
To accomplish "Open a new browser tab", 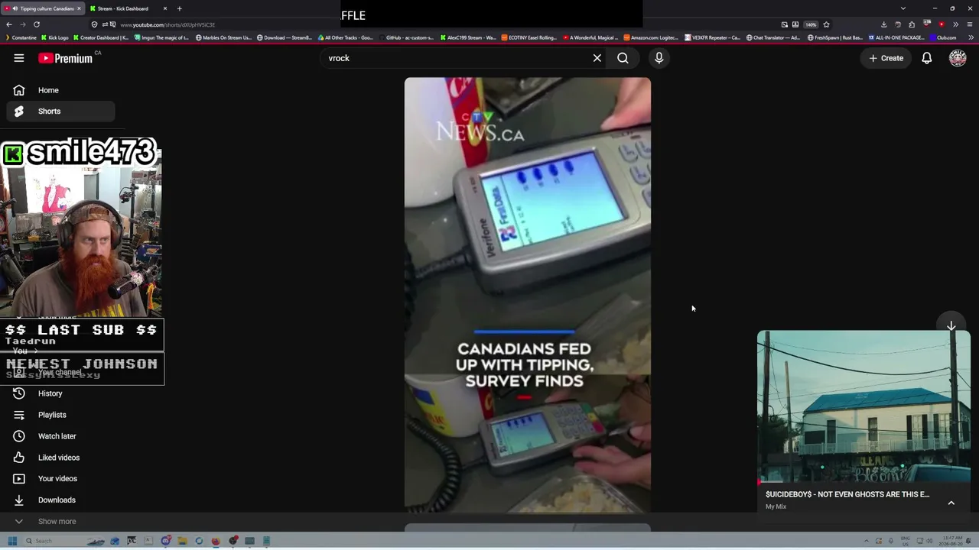I will 179,8.
